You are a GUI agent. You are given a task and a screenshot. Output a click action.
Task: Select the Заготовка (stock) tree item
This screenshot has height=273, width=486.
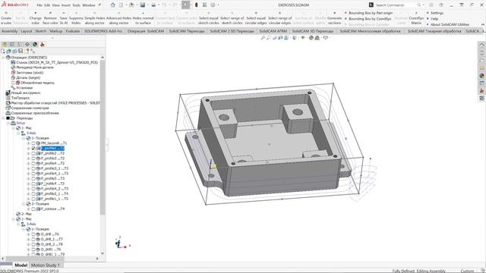tap(27, 73)
